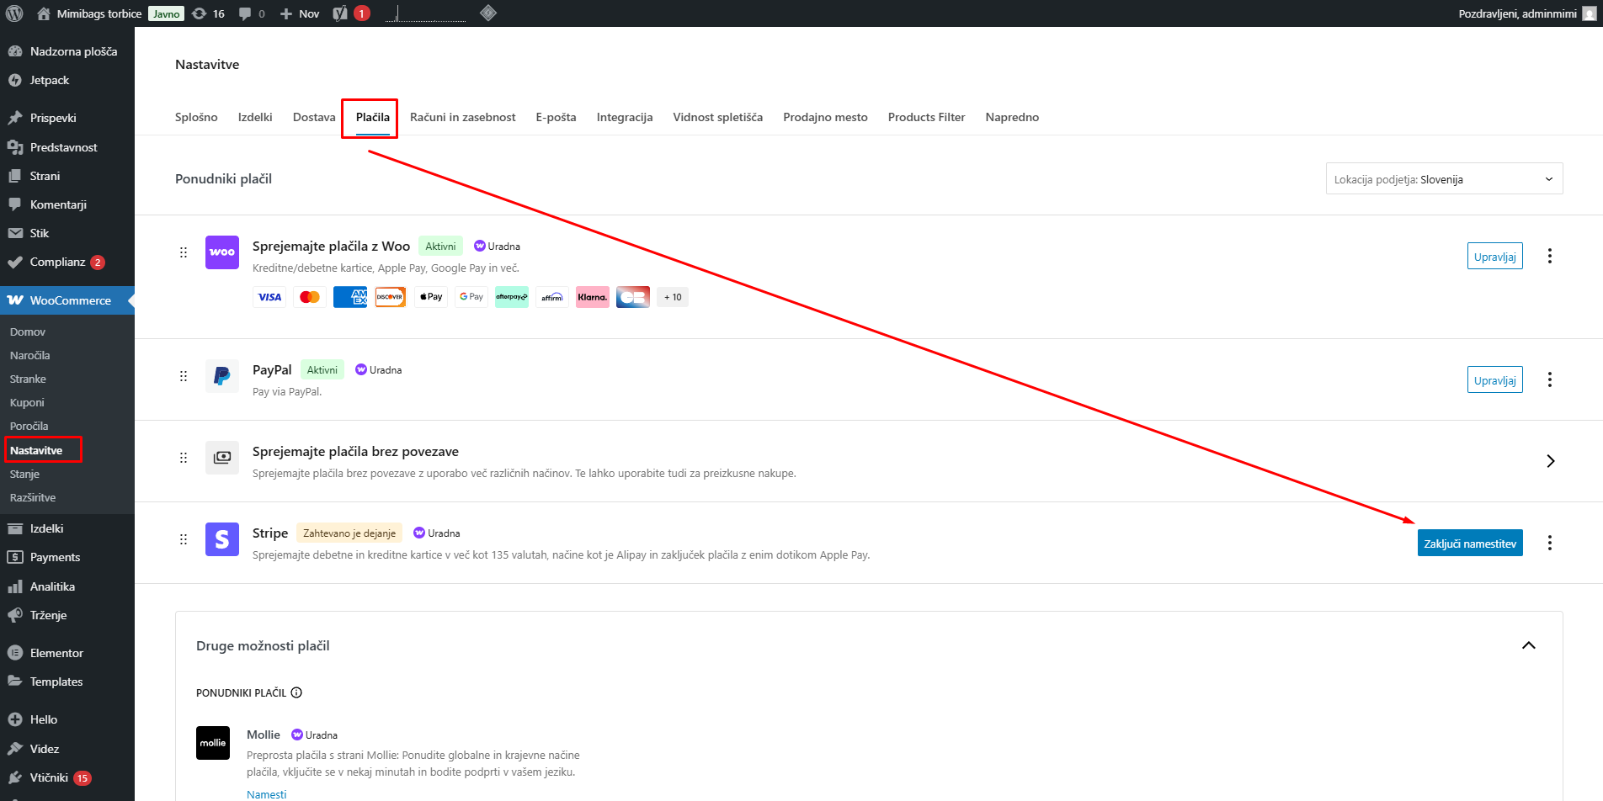Click the drag handle beside Stripe
Screen dimensions: 1603x801
click(x=184, y=539)
